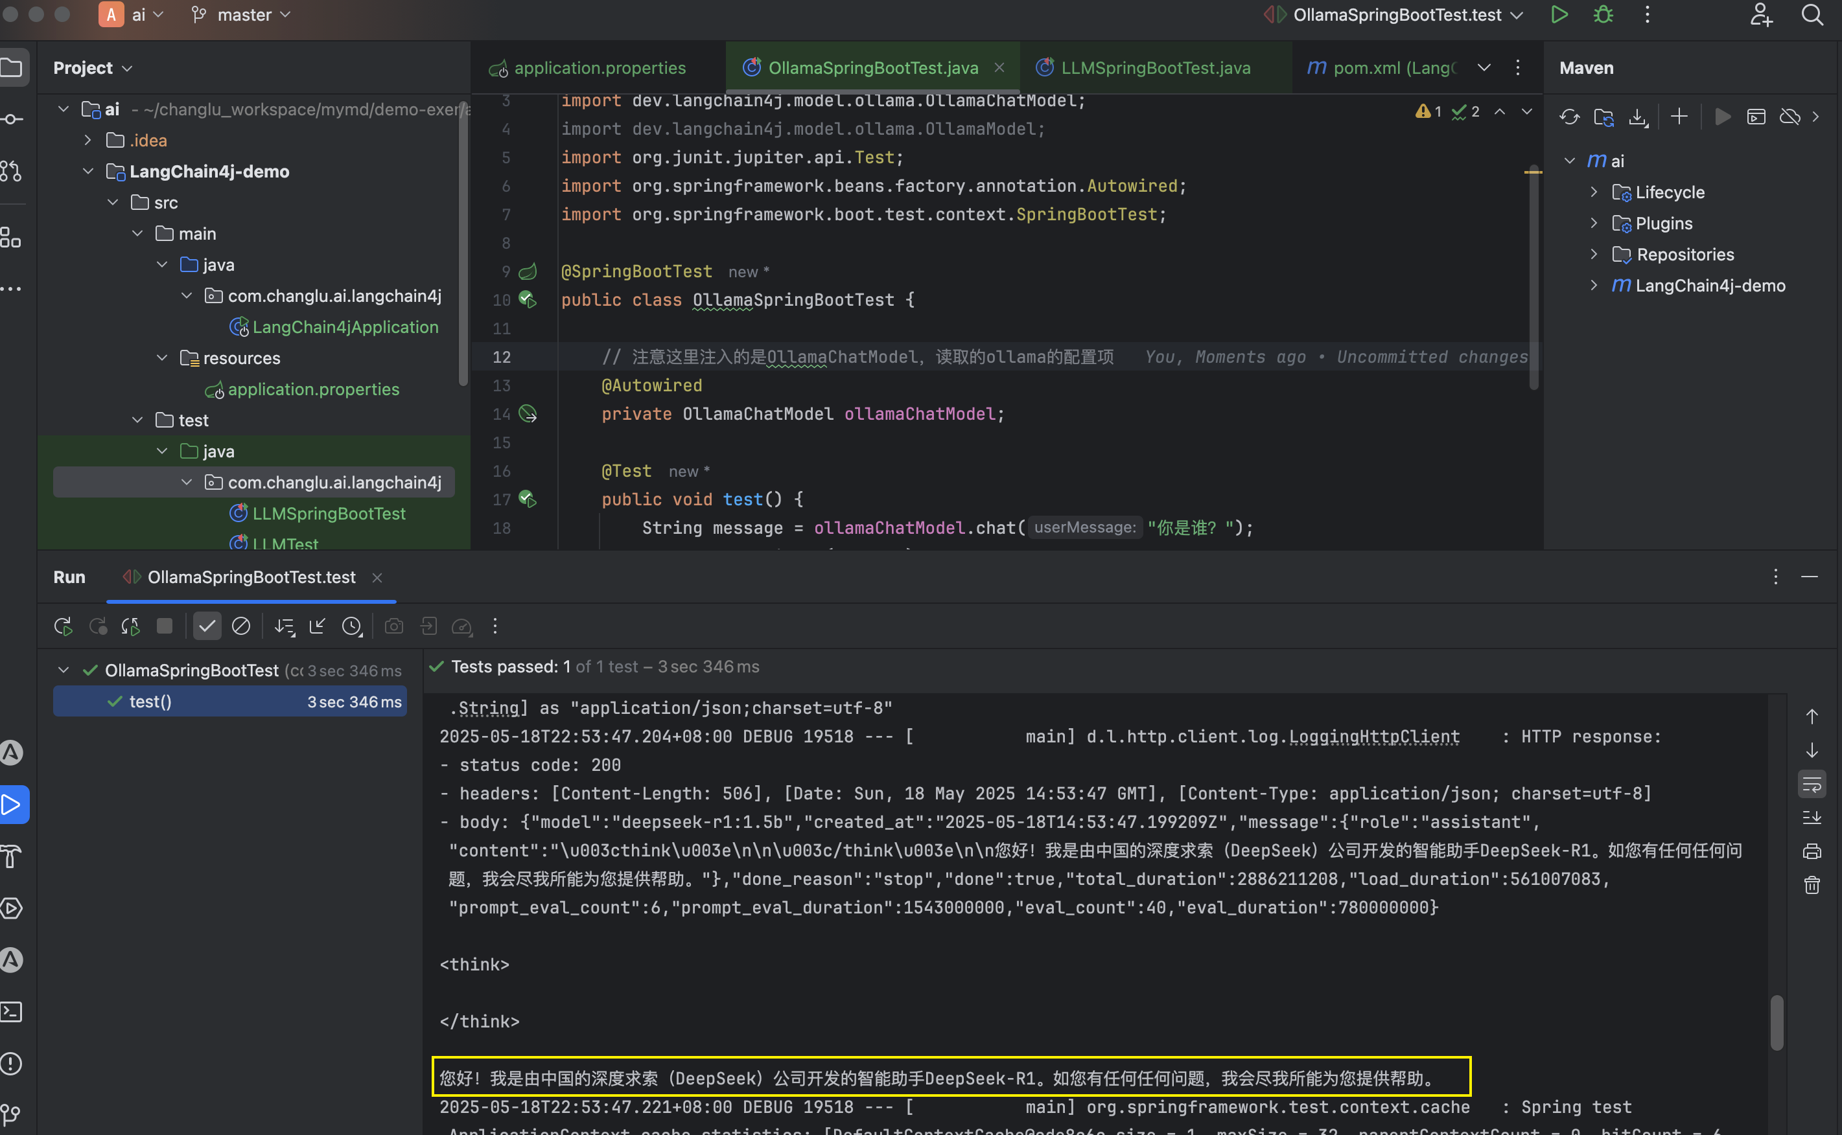Click the Rerun test icon in Run toolbar
The width and height of the screenshot is (1842, 1135).
pyautogui.click(x=64, y=626)
